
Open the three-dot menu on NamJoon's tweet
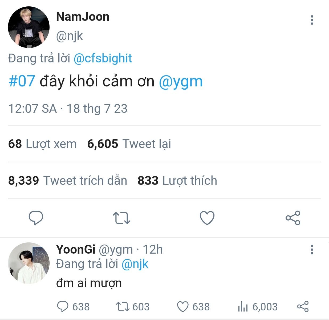coord(312,20)
